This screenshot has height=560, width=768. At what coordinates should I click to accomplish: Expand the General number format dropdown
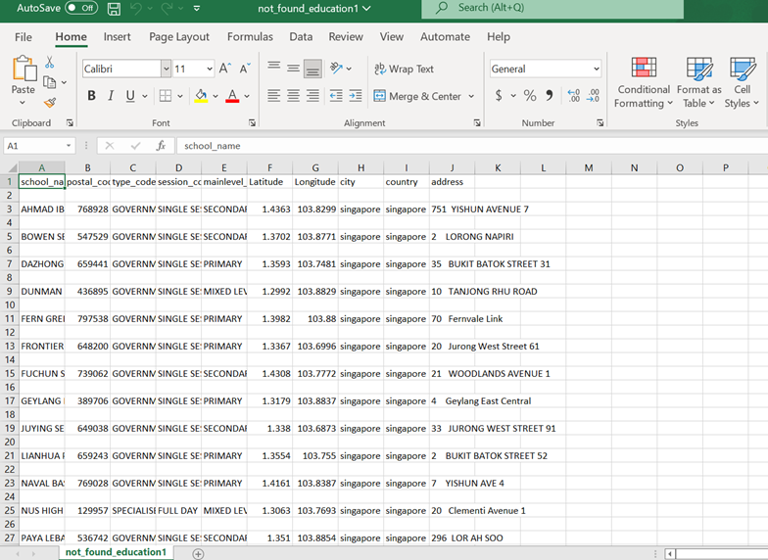tap(596, 69)
